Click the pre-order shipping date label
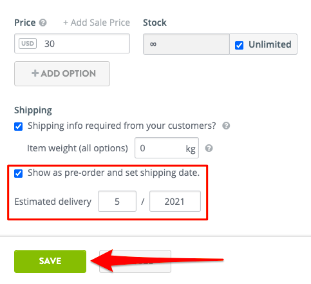 click(113, 173)
